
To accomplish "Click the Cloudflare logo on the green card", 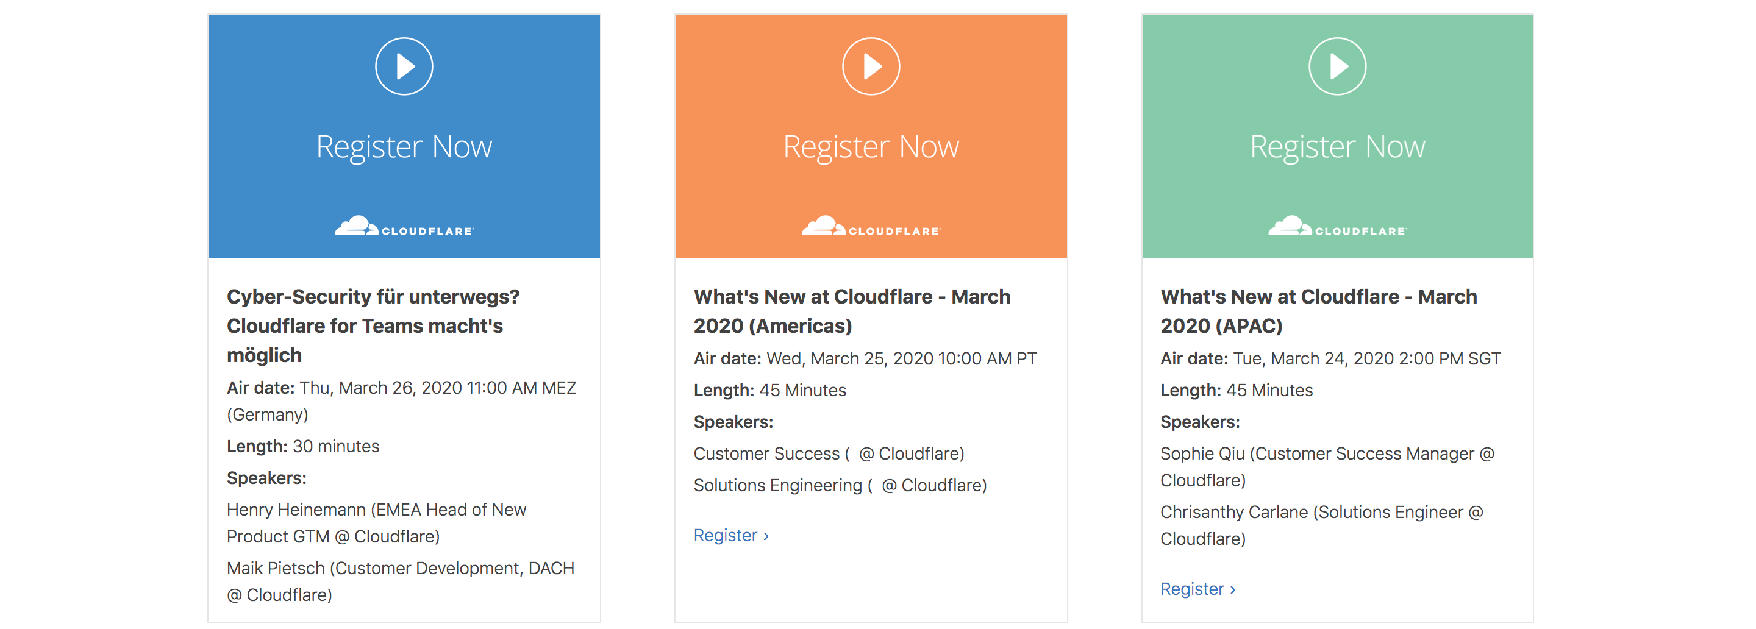I will [1338, 226].
